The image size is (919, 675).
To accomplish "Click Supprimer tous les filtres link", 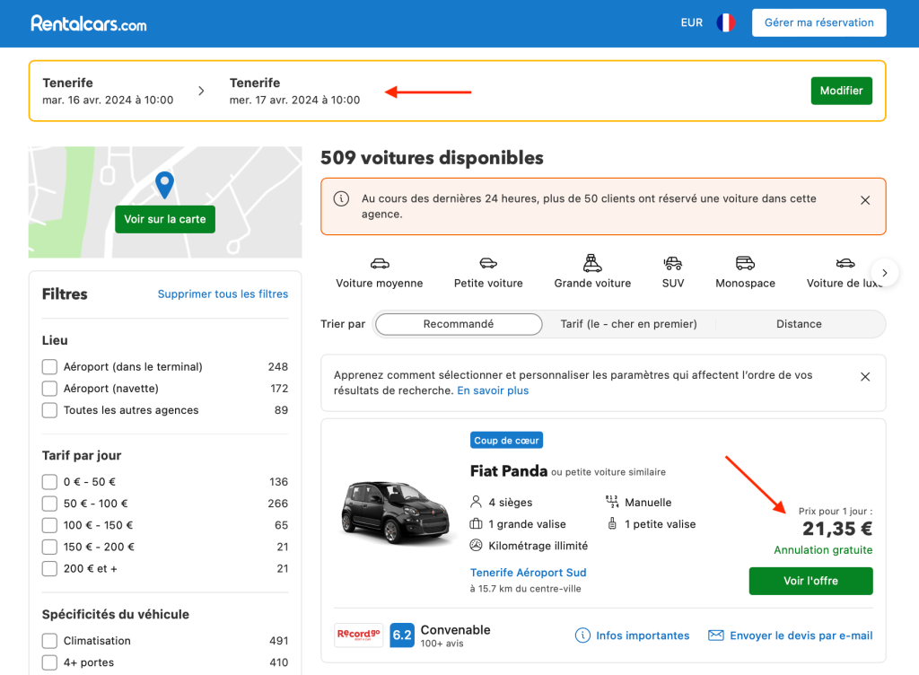I will point(223,294).
